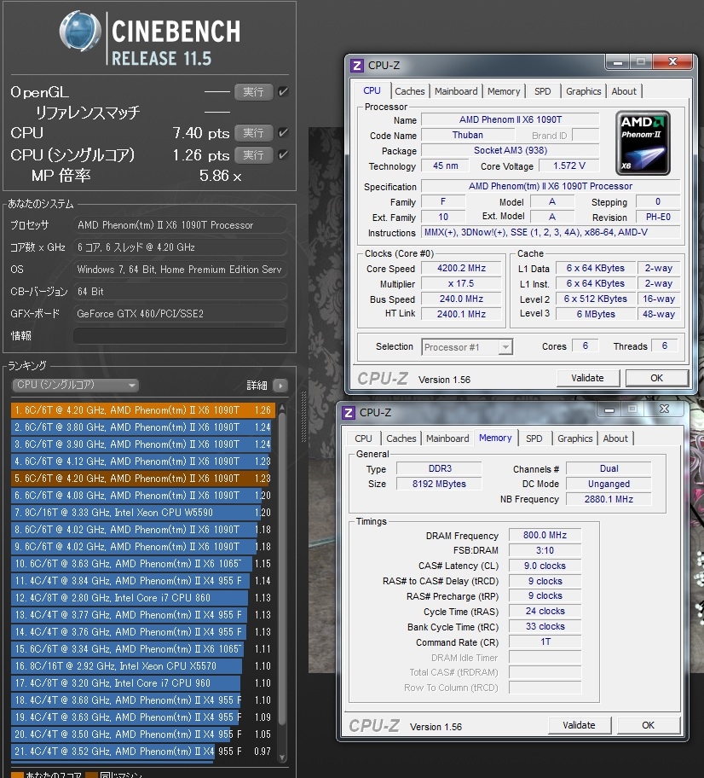Toggle the CPU single-core test checkbox
This screenshot has width=704, height=778.
click(283, 155)
